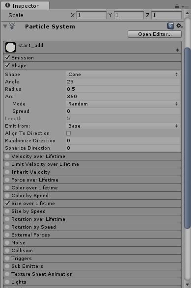Enable the Noise module
Viewport: 191px width, 288px height.
click(7, 243)
